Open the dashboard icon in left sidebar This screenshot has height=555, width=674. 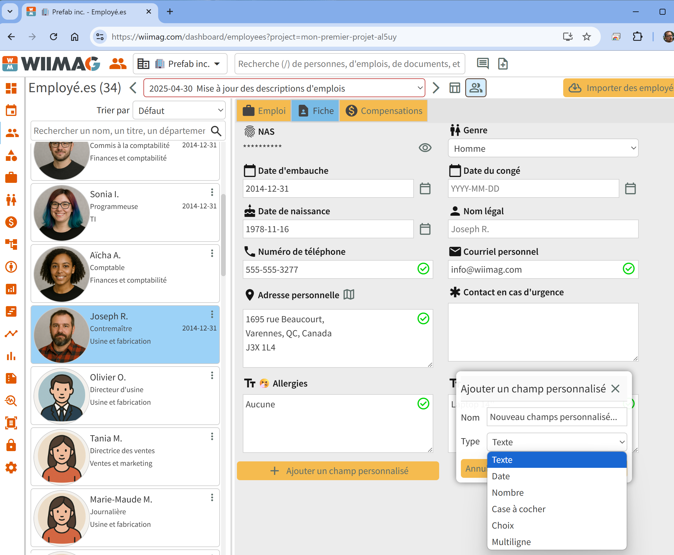pos(11,88)
